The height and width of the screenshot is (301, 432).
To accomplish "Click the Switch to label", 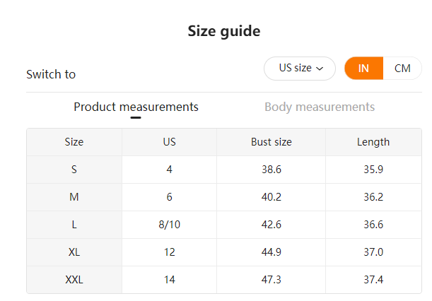I will pos(51,74).
